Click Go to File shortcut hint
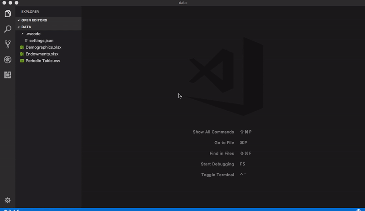 tap(231, 143)
